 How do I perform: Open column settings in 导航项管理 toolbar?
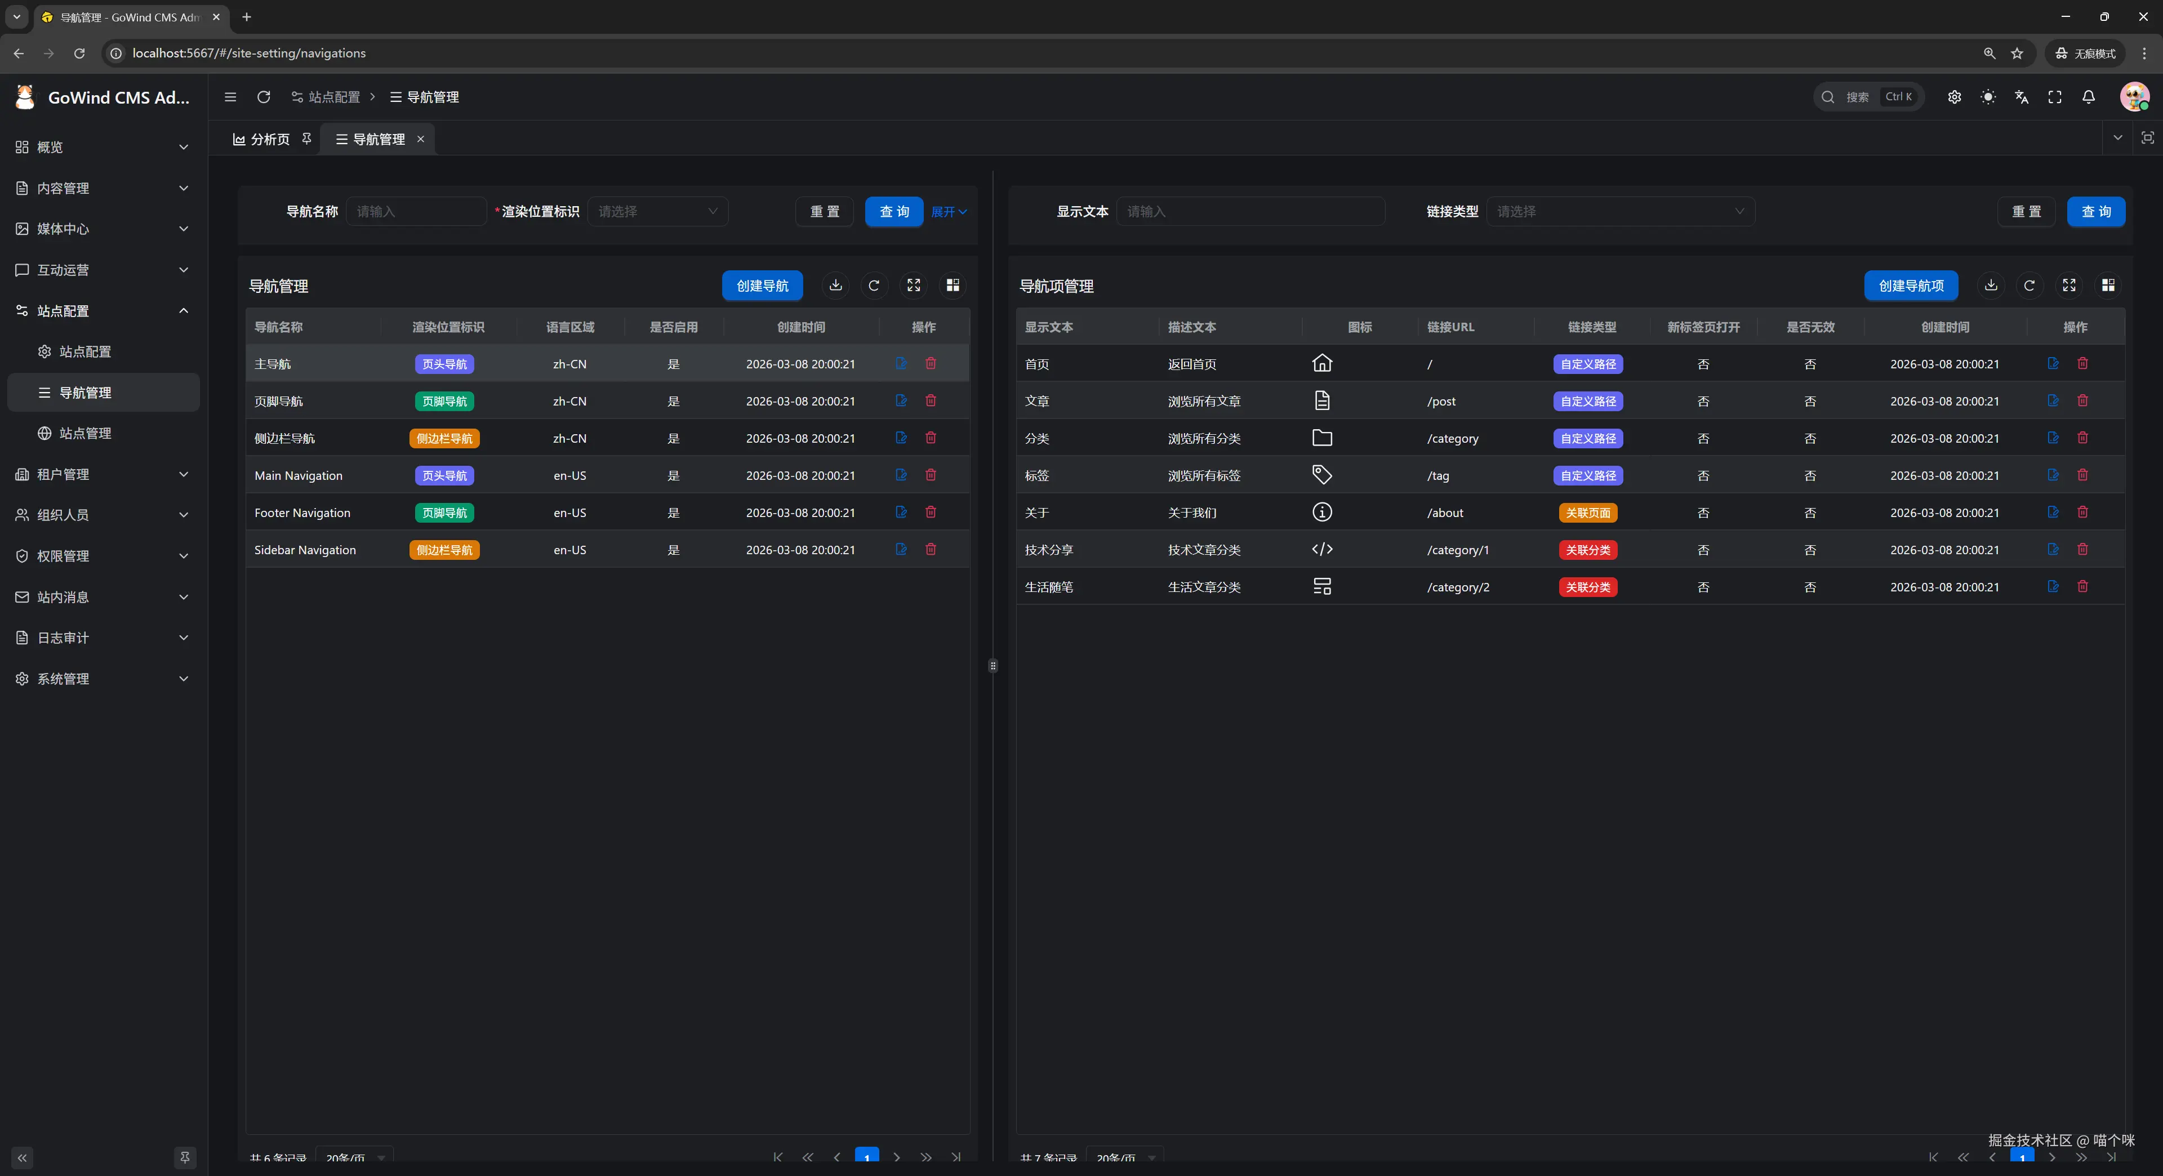pyautogui.click(x=2108, y=286)
